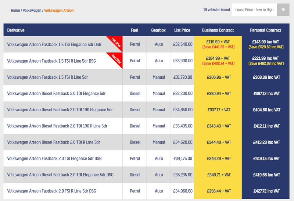
Task: Select business price £306.96 + VAT
Action: click(219, 77)
